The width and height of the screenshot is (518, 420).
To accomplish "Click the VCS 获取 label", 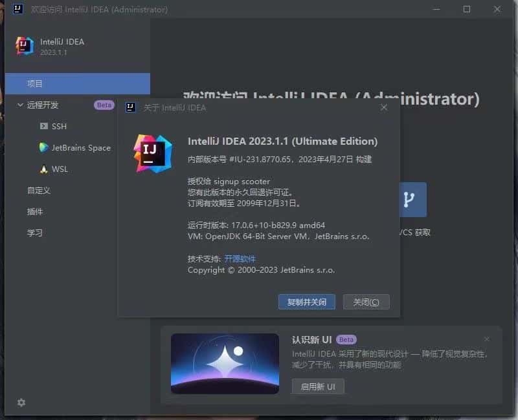I will (415, 233).
